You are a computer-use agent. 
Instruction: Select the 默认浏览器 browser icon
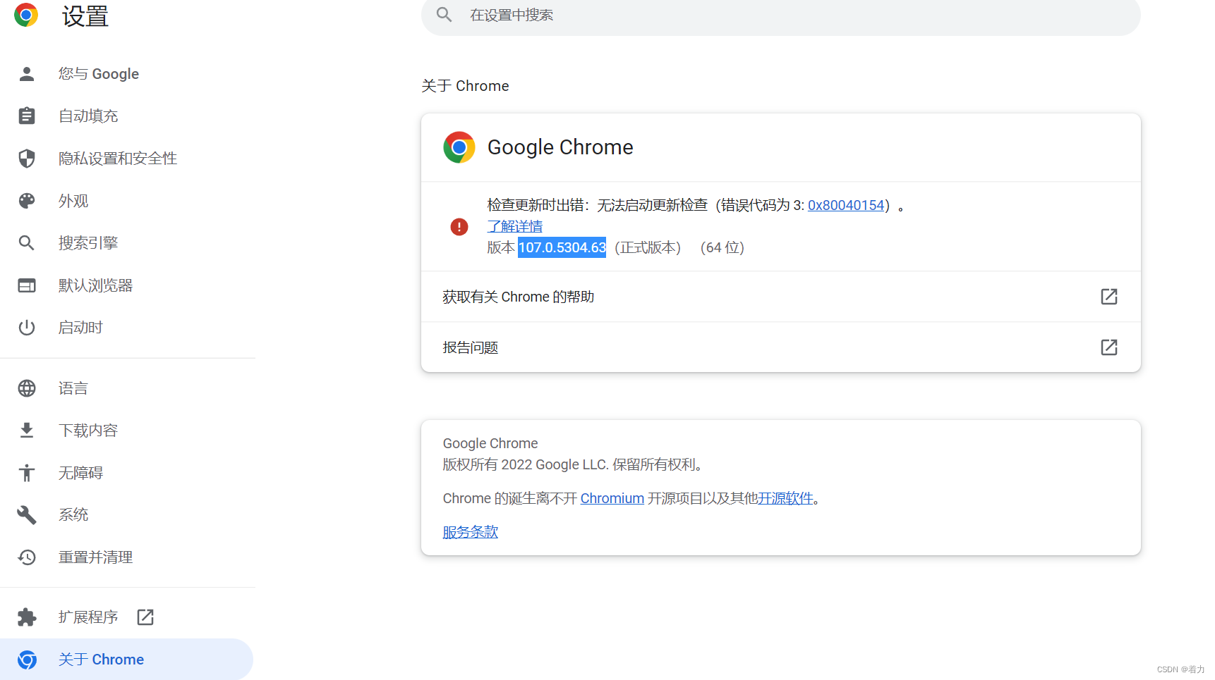26,285
